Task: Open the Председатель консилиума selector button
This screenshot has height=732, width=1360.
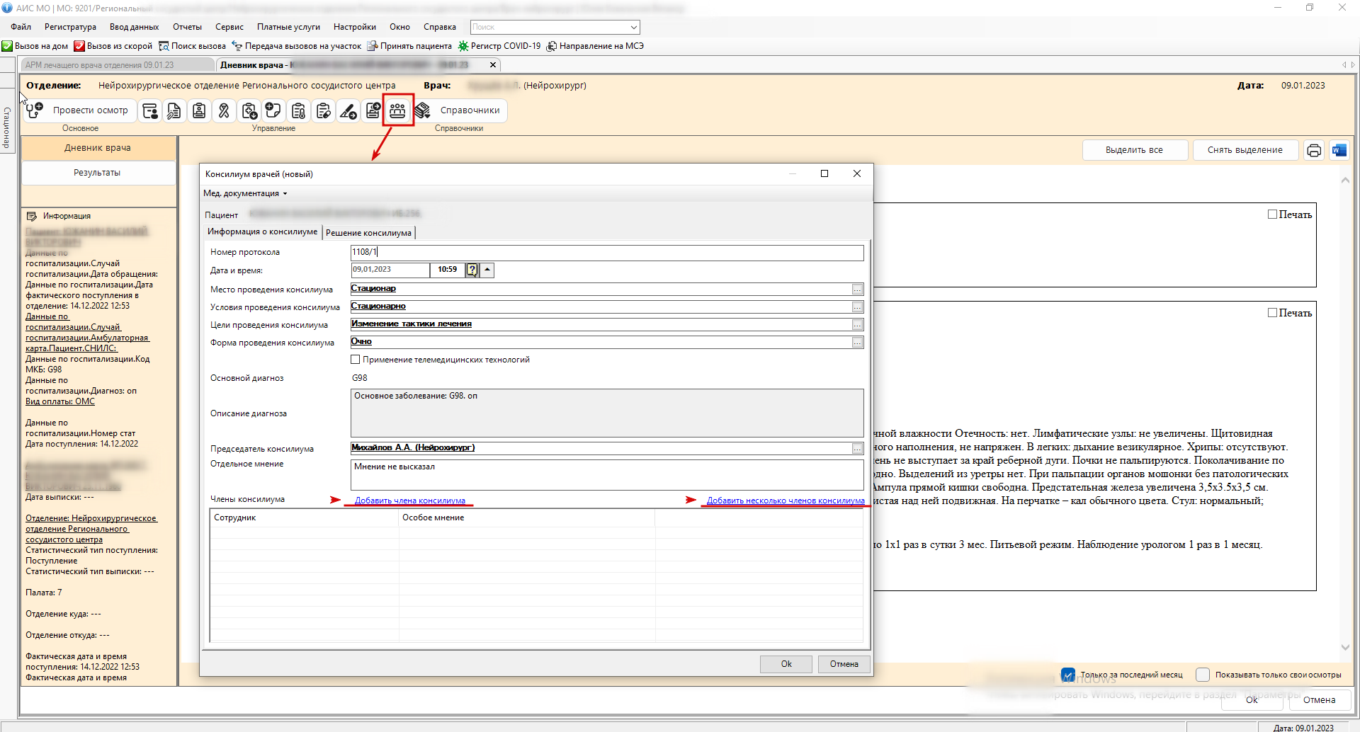Action: [857, 448]
